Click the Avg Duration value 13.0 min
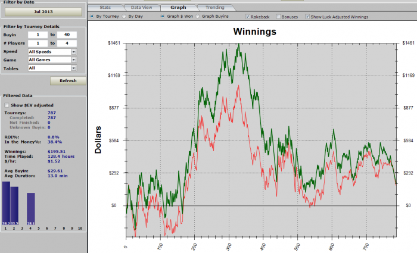The height and width of the screenshot is (253, 417). pyautogui.click(x=57, y=176)
